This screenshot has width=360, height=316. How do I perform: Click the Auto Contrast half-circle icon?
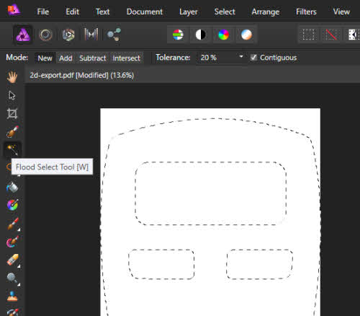coord(201,35)
